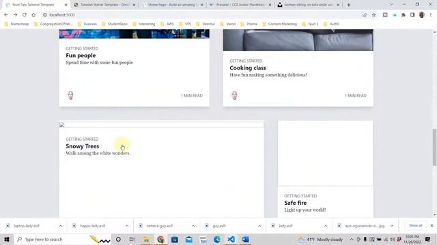
Task: Open the Nuxt 3 bookmark folder
Action: [310, 24]
